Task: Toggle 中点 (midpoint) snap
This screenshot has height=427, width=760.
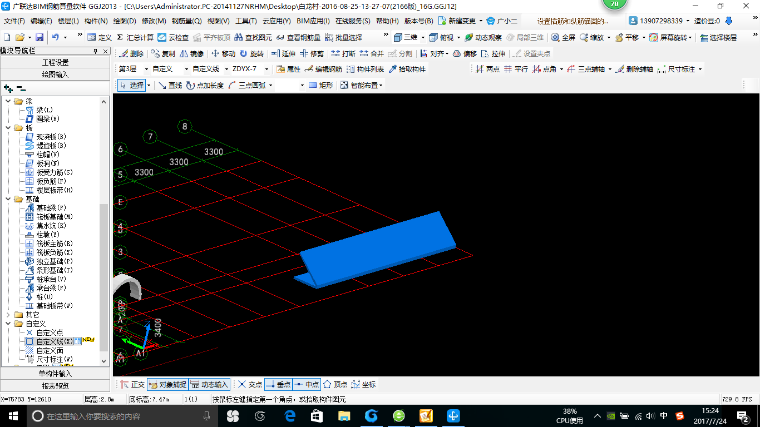Action: click(x=307, y=384)
